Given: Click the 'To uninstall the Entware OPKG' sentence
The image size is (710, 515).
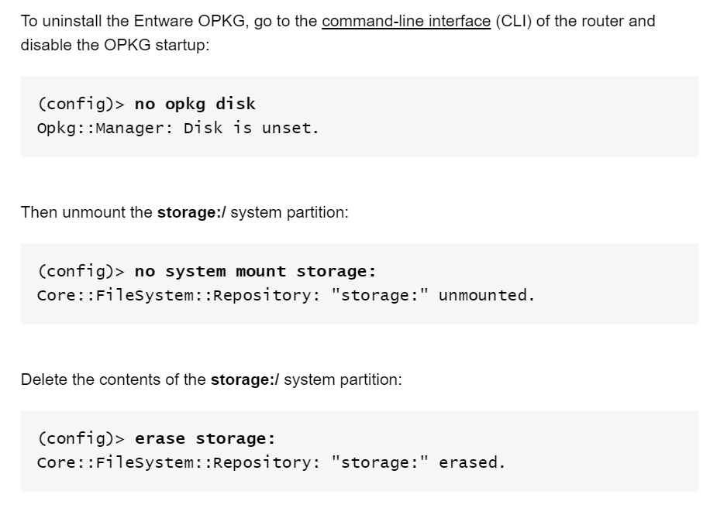Looking at the screenshot, I should pyautogui.click(x=133, y=21).
